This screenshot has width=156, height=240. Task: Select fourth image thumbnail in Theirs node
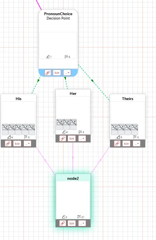tap(135, 129)
